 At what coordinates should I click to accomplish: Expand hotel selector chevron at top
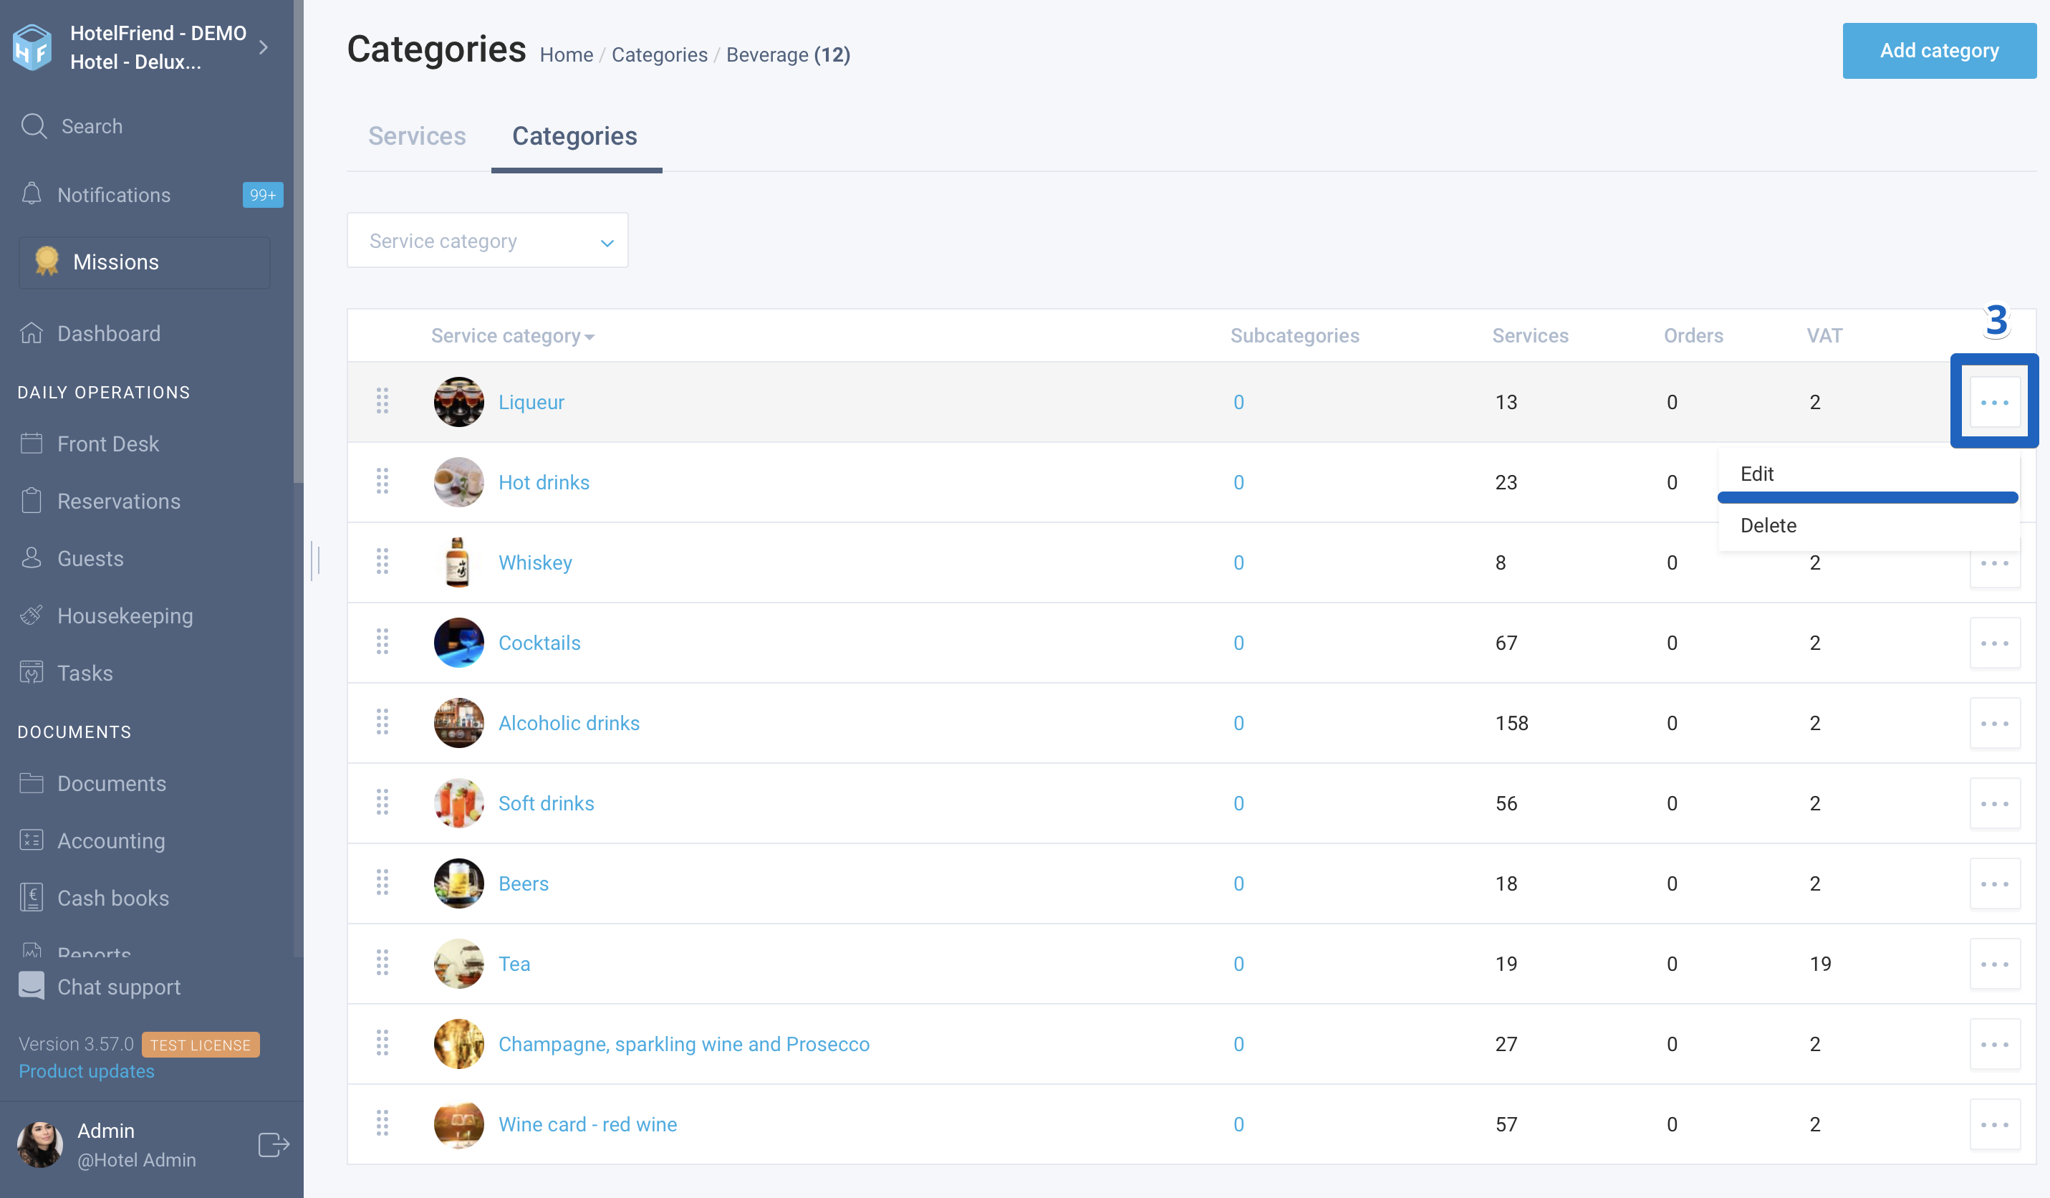coord(263,47)
